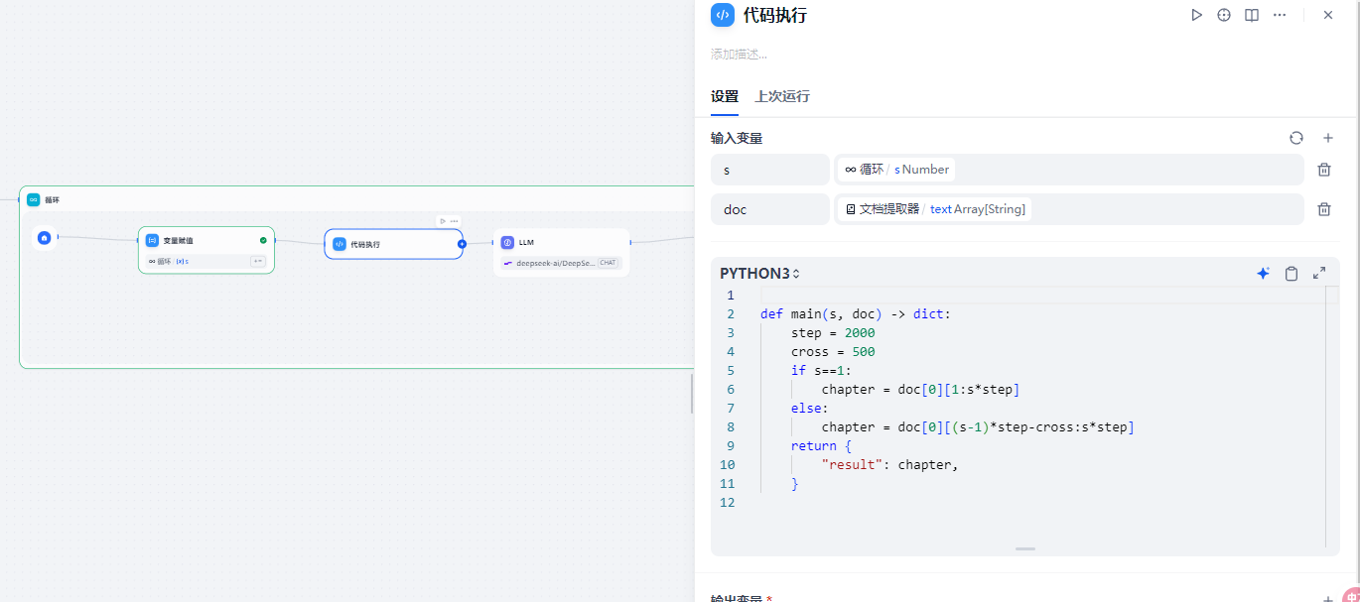
Task: Click the locate-node crosshair icon in panel header
Action: pyautogui.click(x=1224, y=15)
